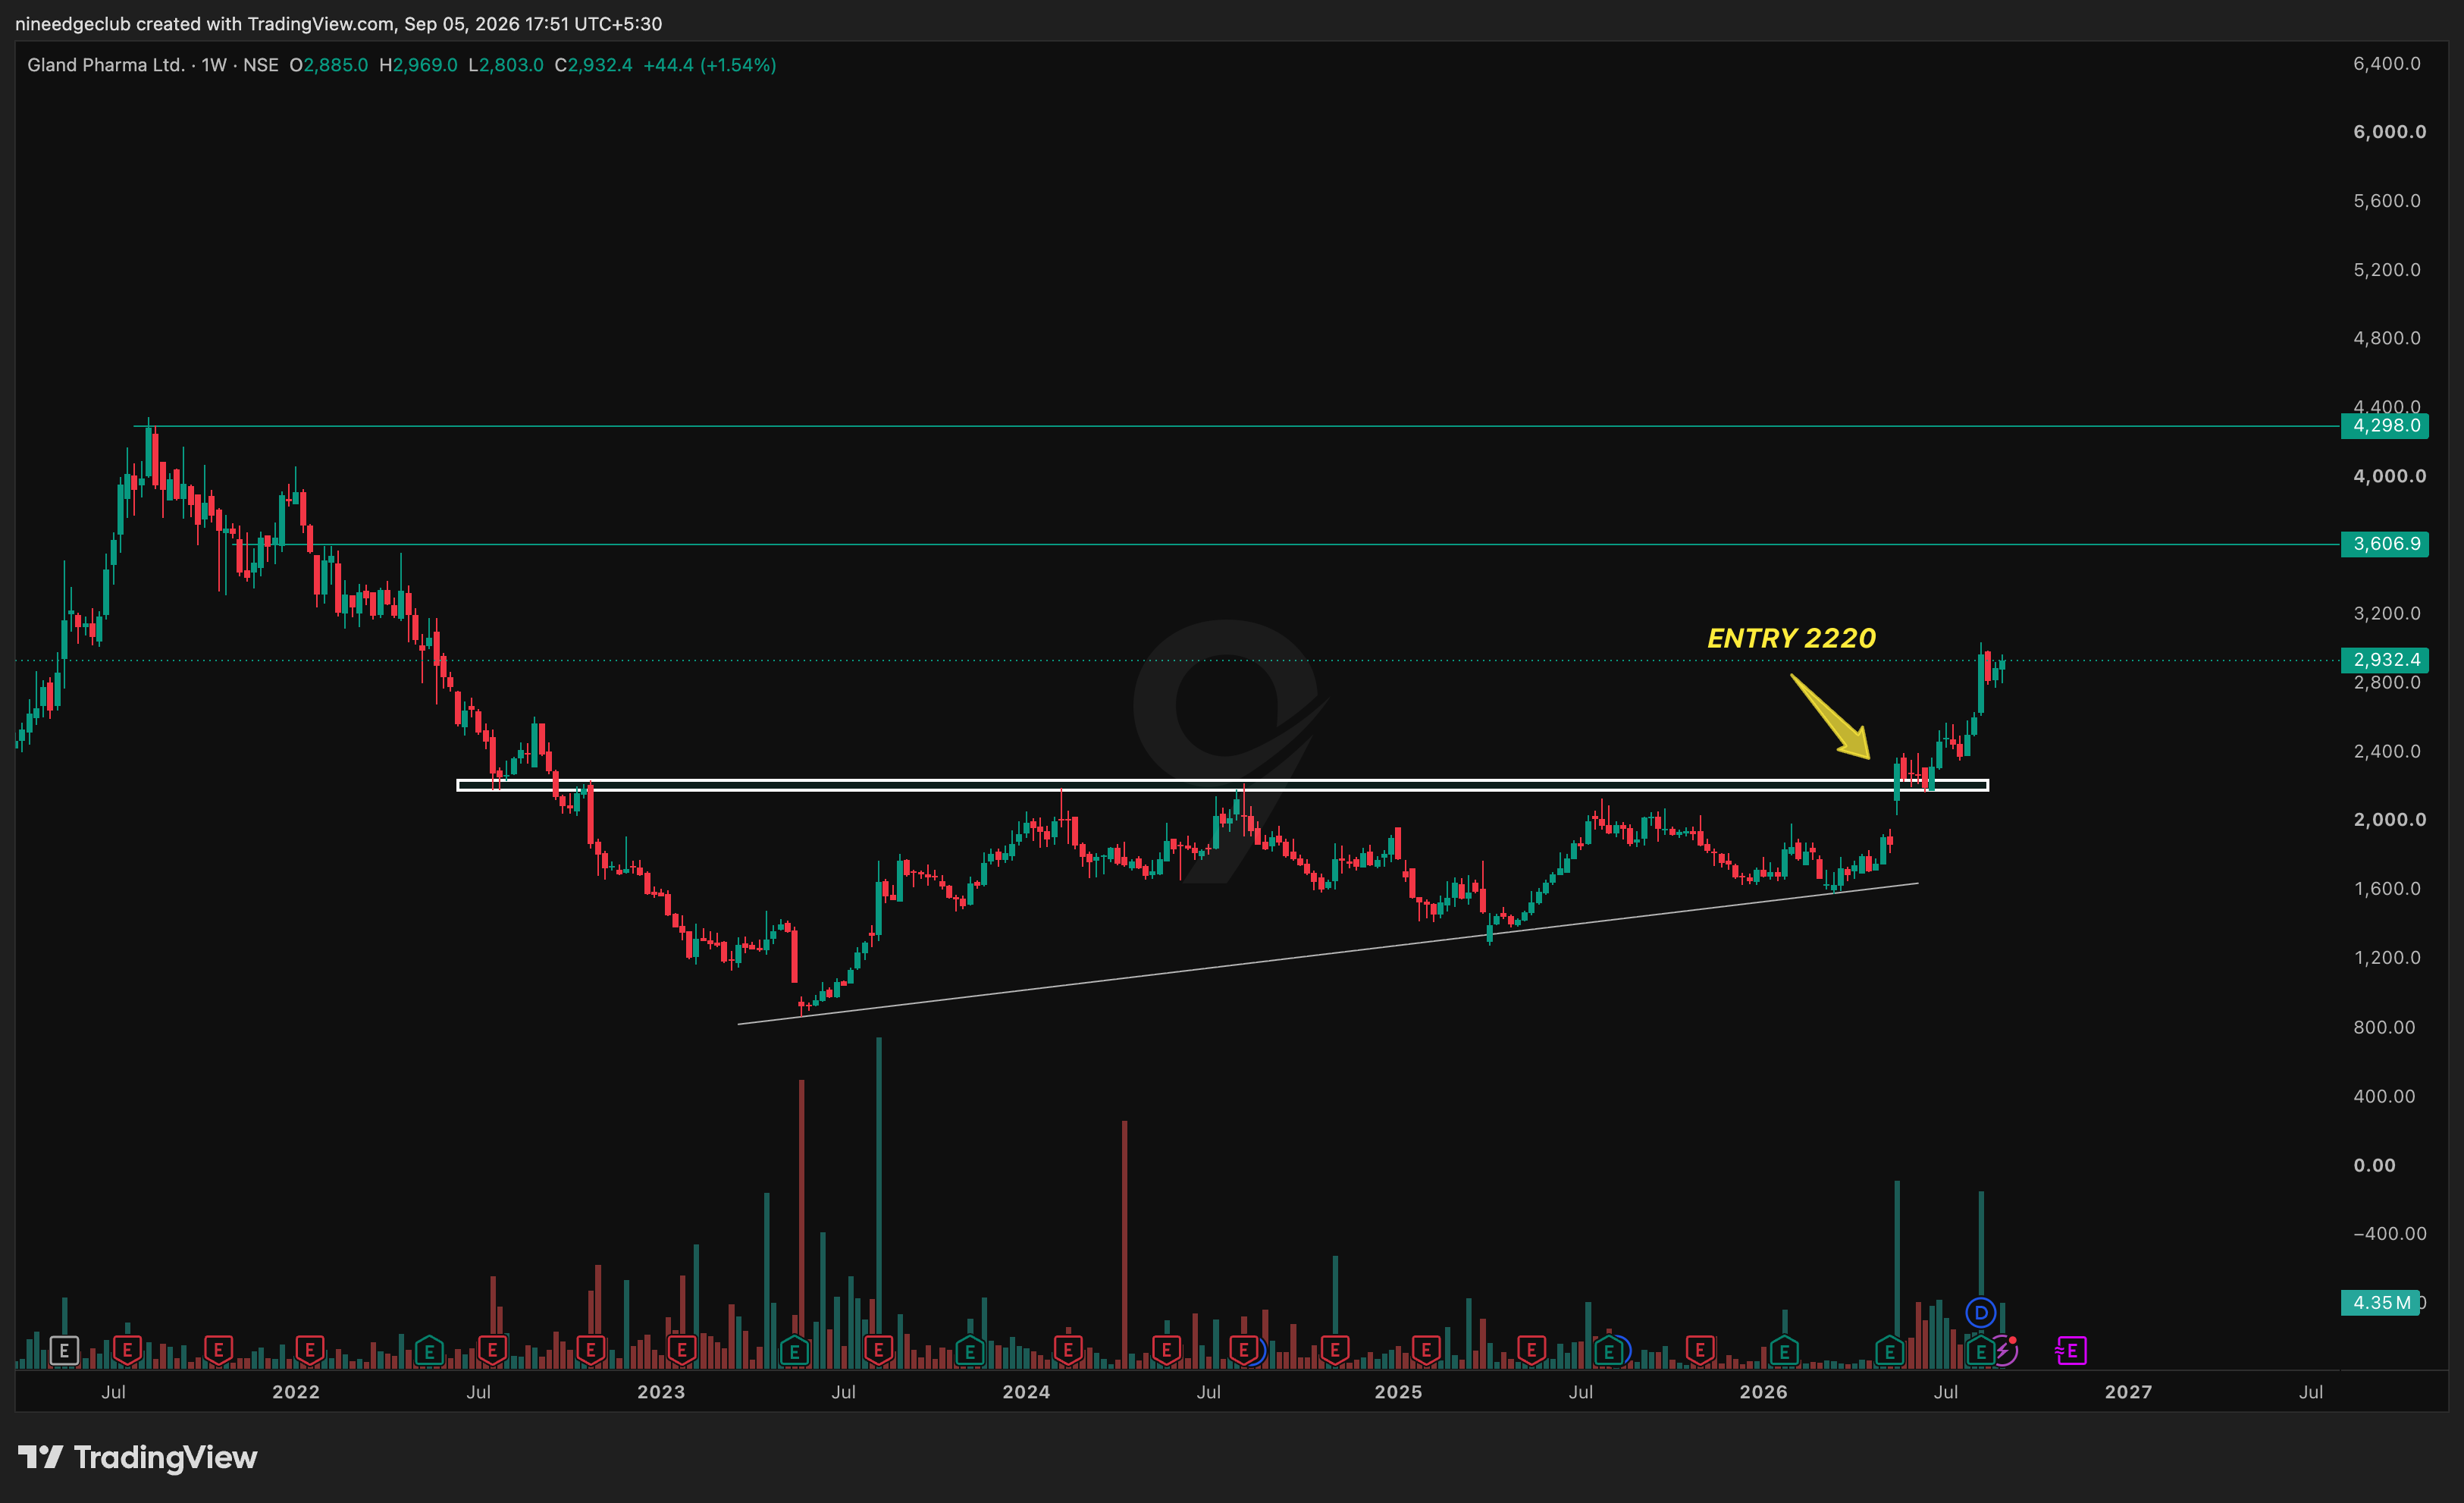The width and height of the screenshot is (2464, 1503).
Task: Open first red earnings marker after grey one
Action: coord(127,1351)
